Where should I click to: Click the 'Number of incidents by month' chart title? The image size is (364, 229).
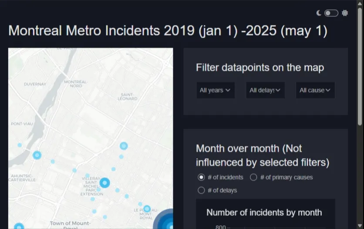(x=264, y=212)
